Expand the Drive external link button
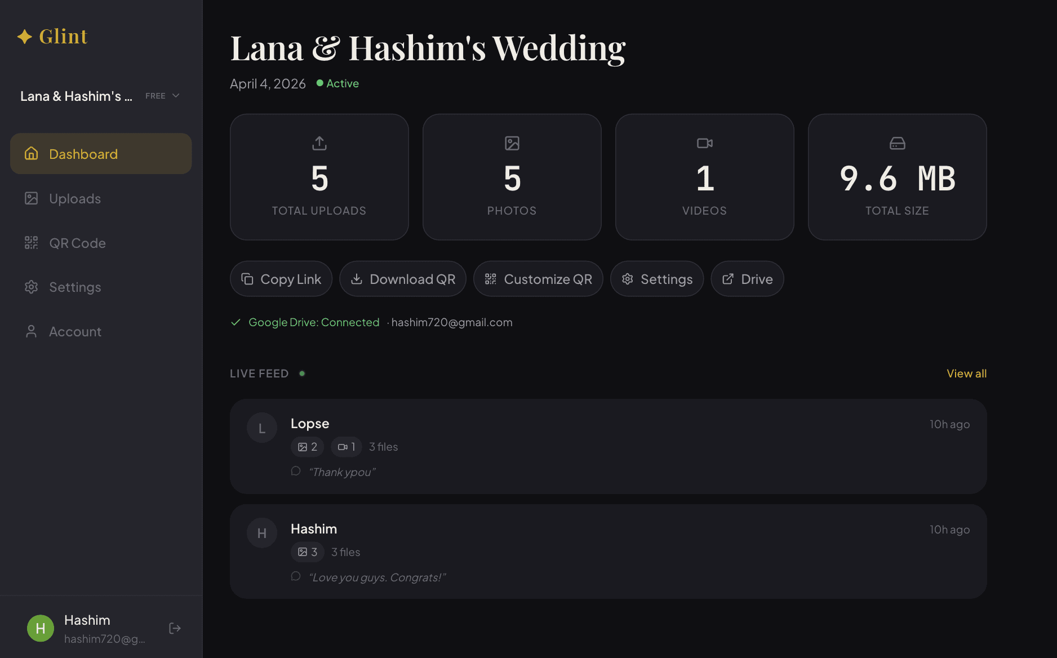The image size is (1057, 658). click(x=747, y=279)
